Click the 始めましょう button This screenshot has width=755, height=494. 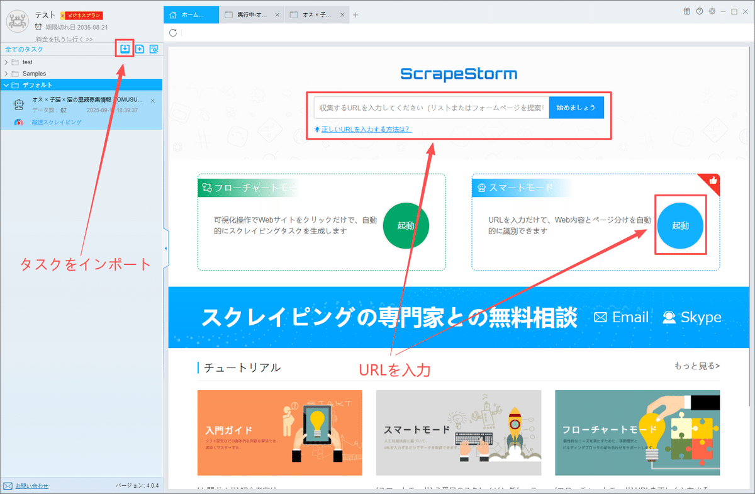pos(576,108)
